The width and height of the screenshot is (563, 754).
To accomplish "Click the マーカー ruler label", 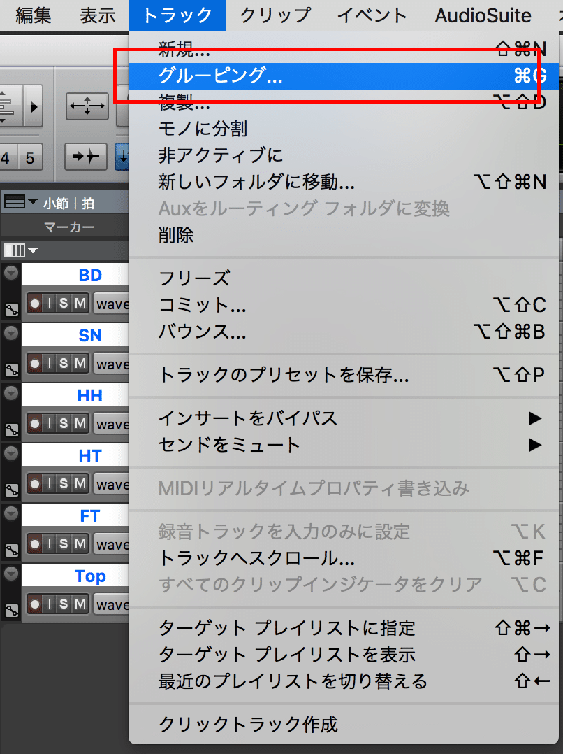I will [69, 227].
